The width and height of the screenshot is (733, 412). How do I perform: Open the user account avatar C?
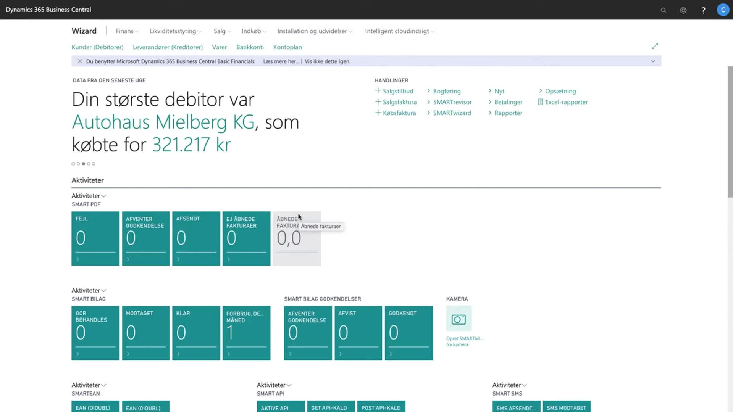point(723,10)
